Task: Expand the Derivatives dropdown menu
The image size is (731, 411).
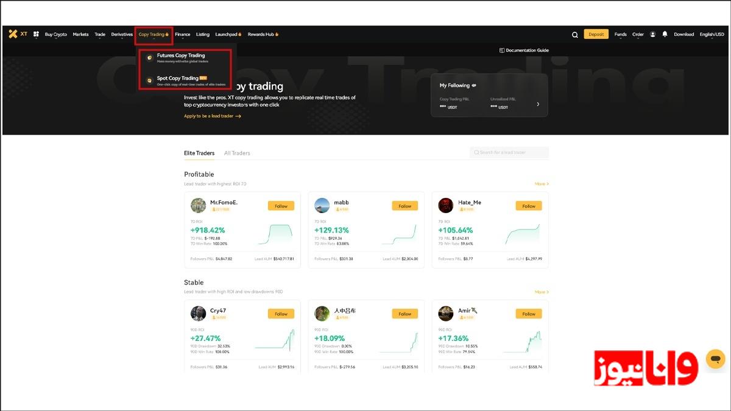Action: tap(122, 34)
